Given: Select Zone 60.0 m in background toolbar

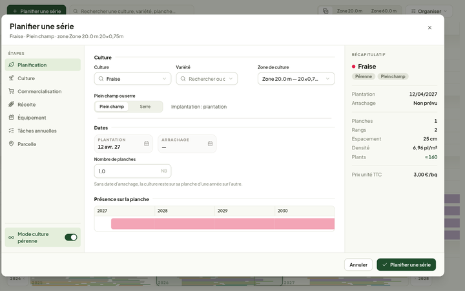Looking at the screenshot, I should 384,11.
